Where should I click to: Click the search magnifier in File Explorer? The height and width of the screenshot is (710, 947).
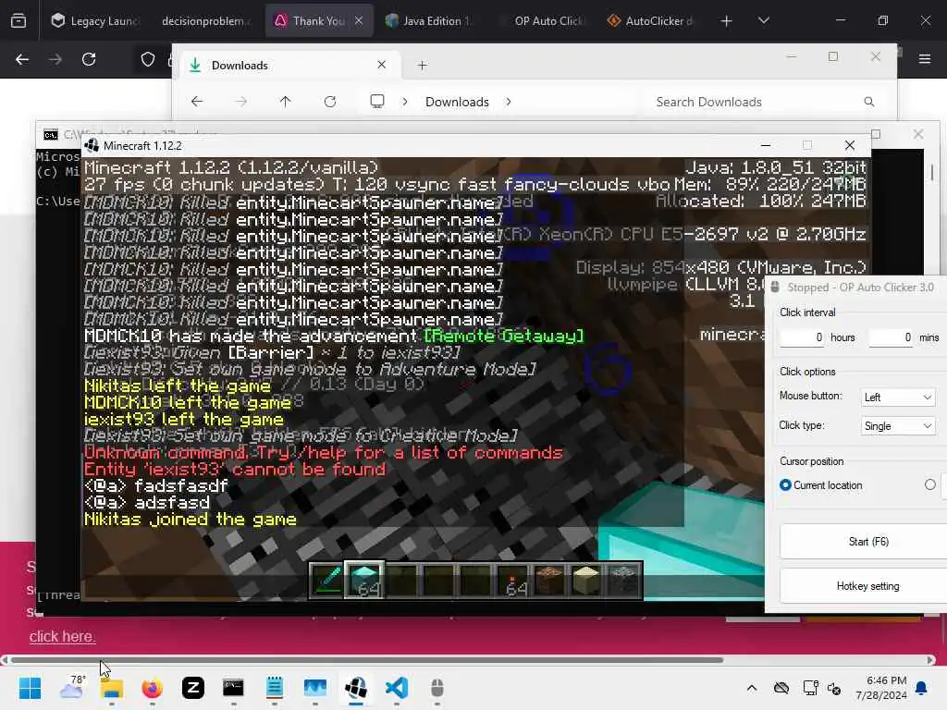(868, 102)
